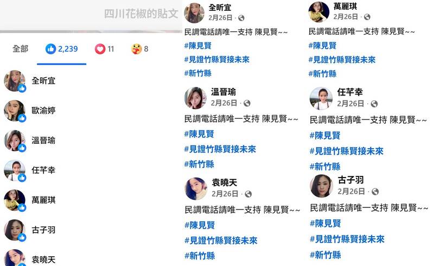The height and width of the screenshot is (266, 434).
Task: Show the 全部 reactions tab
Action: coord(20,49)
